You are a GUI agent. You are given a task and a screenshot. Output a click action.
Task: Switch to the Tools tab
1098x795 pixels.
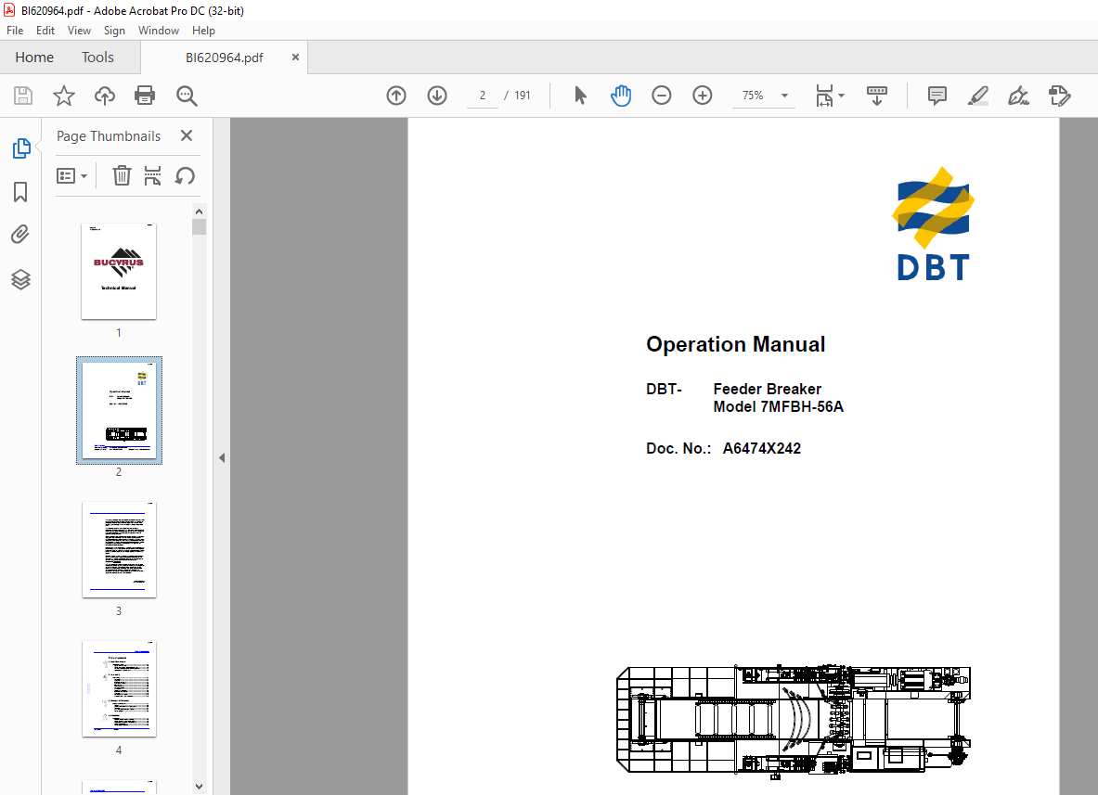[x=97, y=58]
